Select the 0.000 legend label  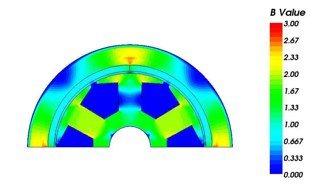[293, 175]
